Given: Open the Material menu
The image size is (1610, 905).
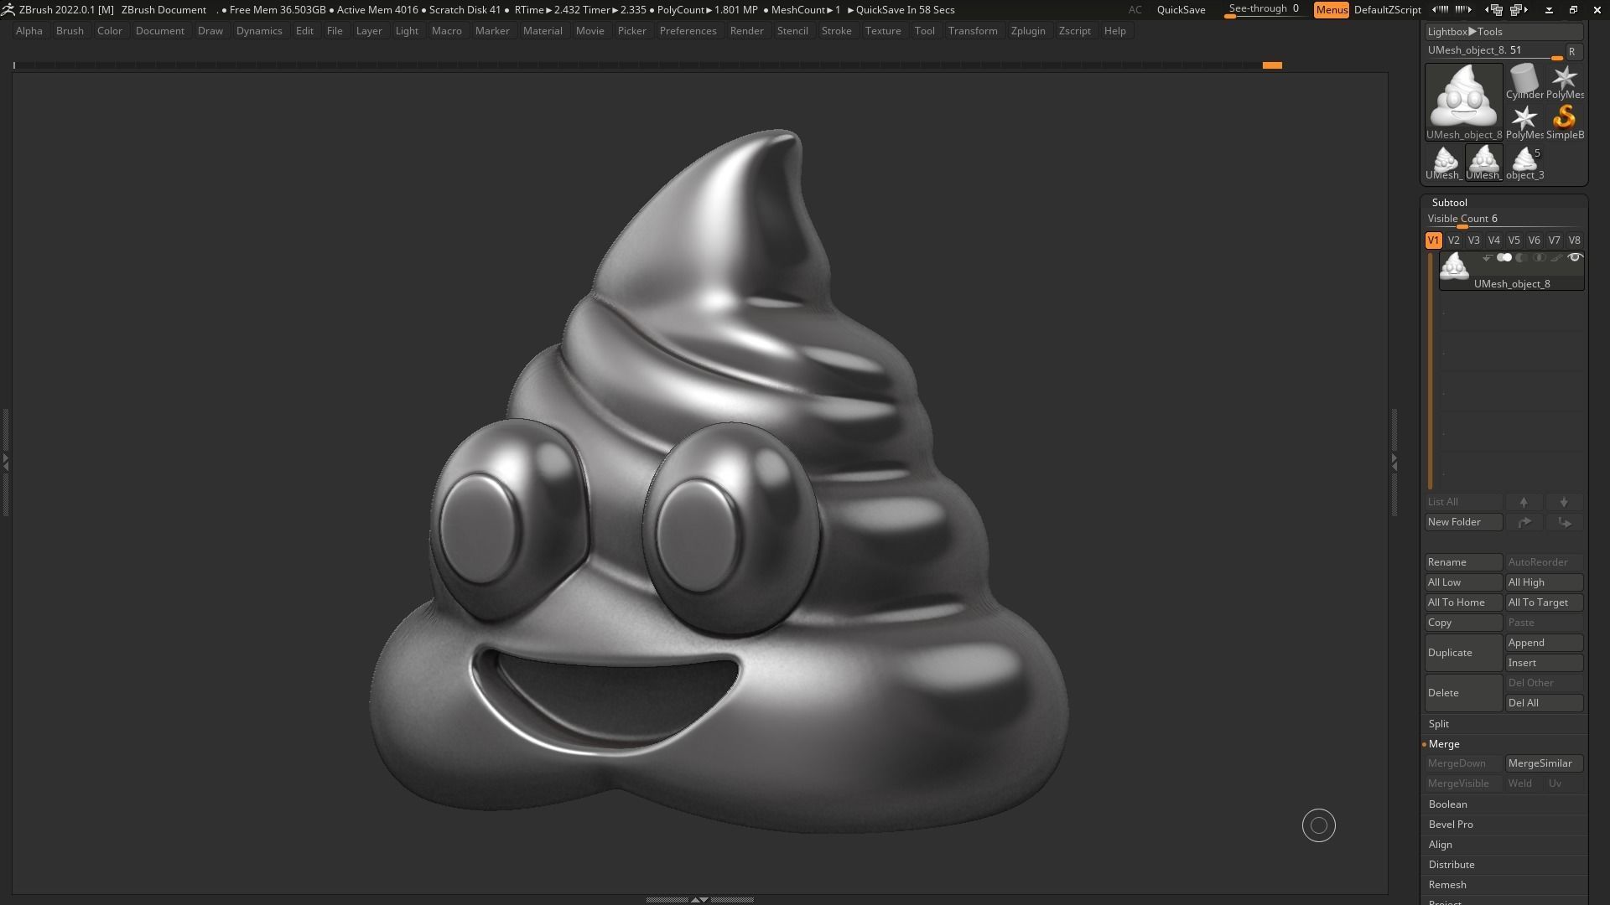Looking at the screenshot, I should coord(543,31).
